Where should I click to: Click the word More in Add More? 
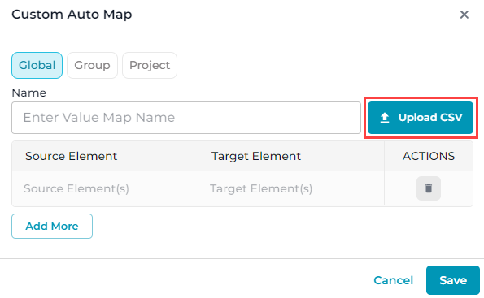pyautogui.click(x=65, y=227)
